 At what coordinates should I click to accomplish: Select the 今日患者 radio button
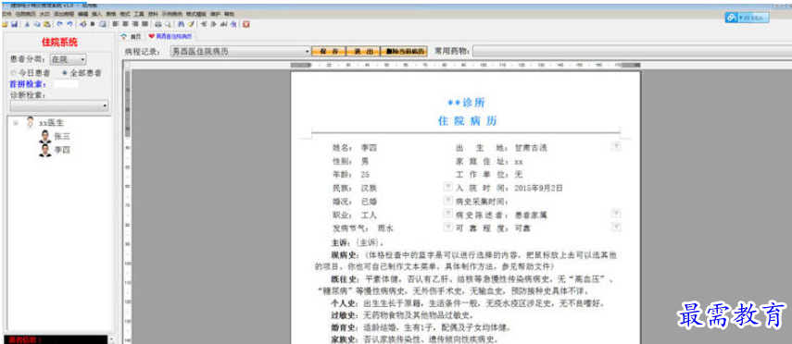tap(14, 73)
